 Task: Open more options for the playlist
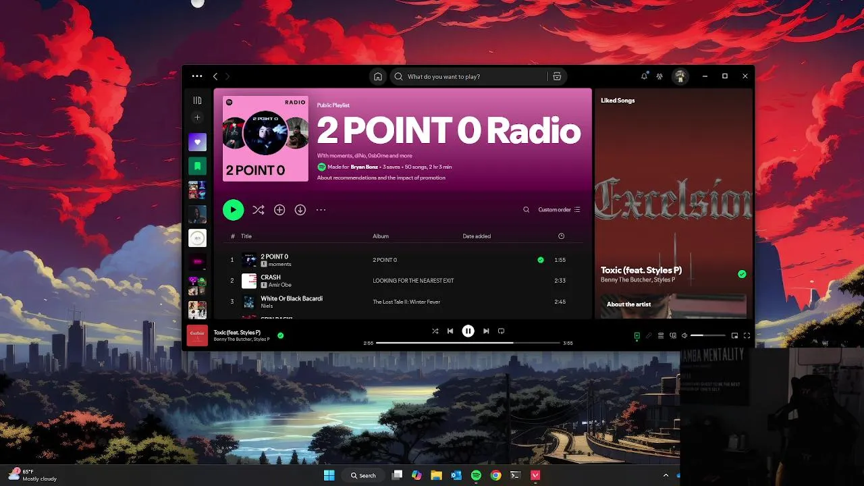point(321,210)
